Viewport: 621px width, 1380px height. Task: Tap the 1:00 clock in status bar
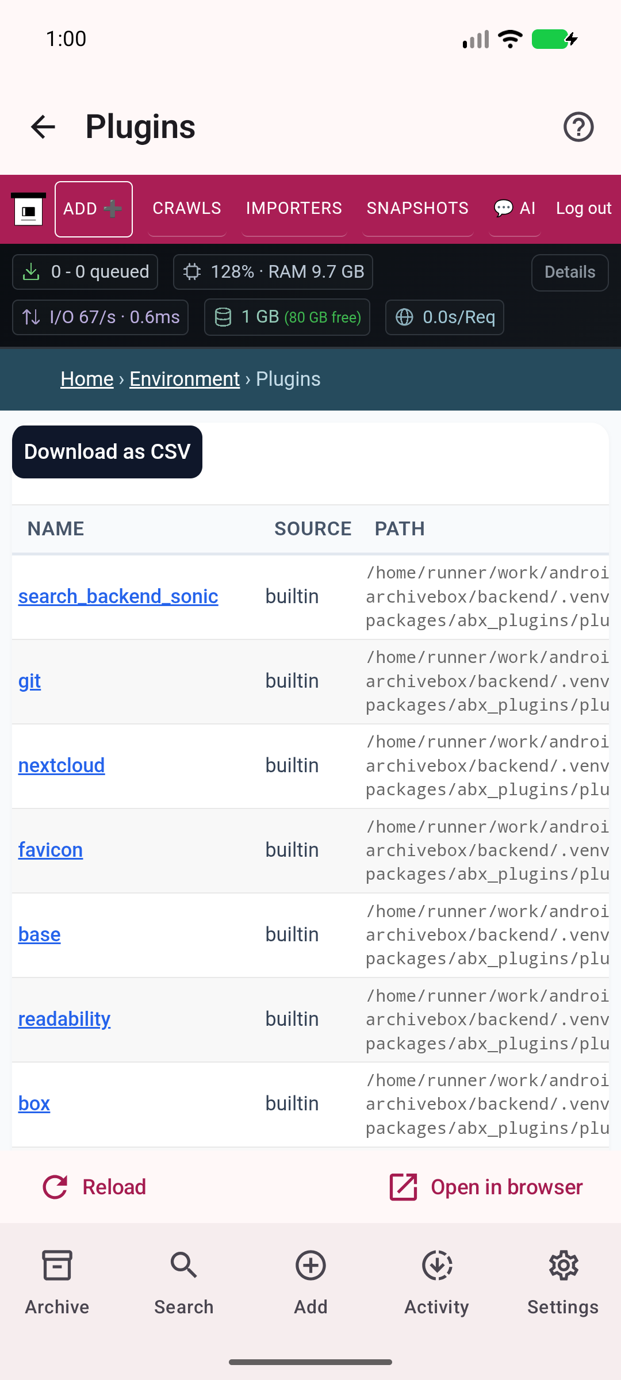pyautogui.click(x=66, y=39)
